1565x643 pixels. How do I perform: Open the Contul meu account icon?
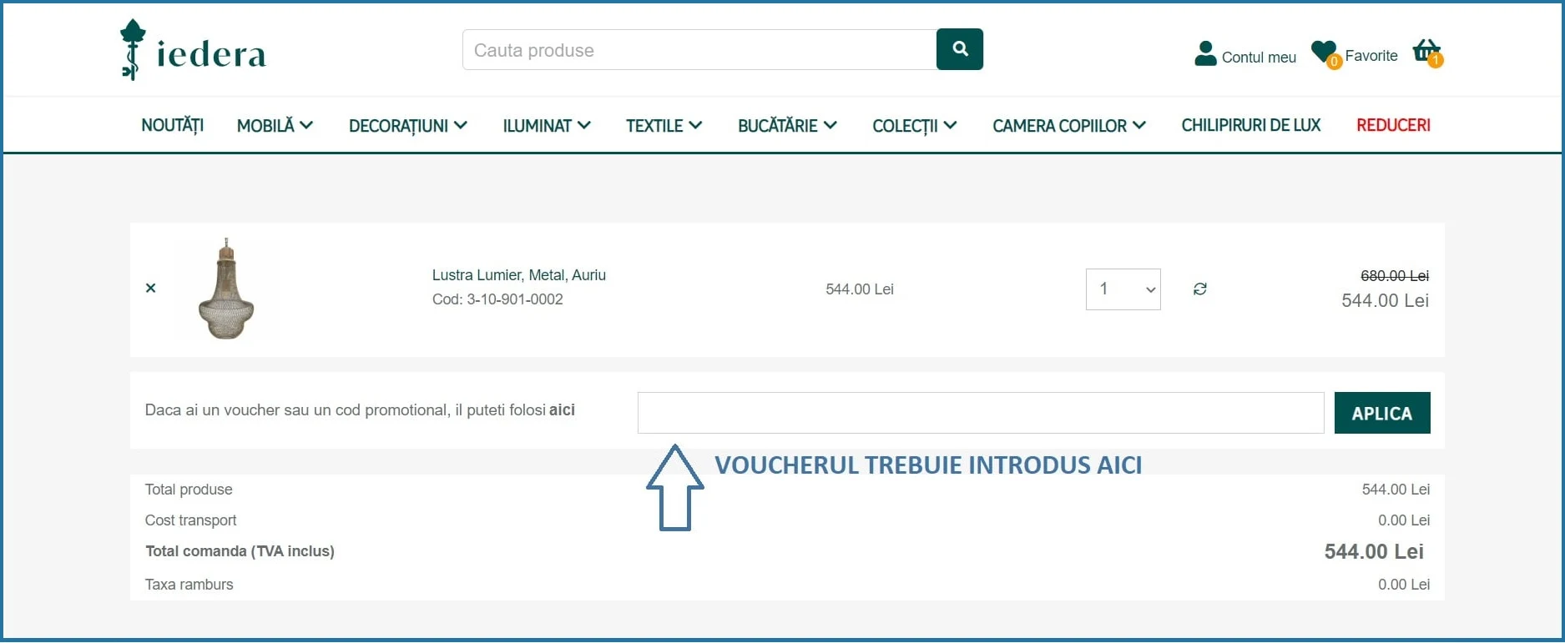[x=1205, y=53]
